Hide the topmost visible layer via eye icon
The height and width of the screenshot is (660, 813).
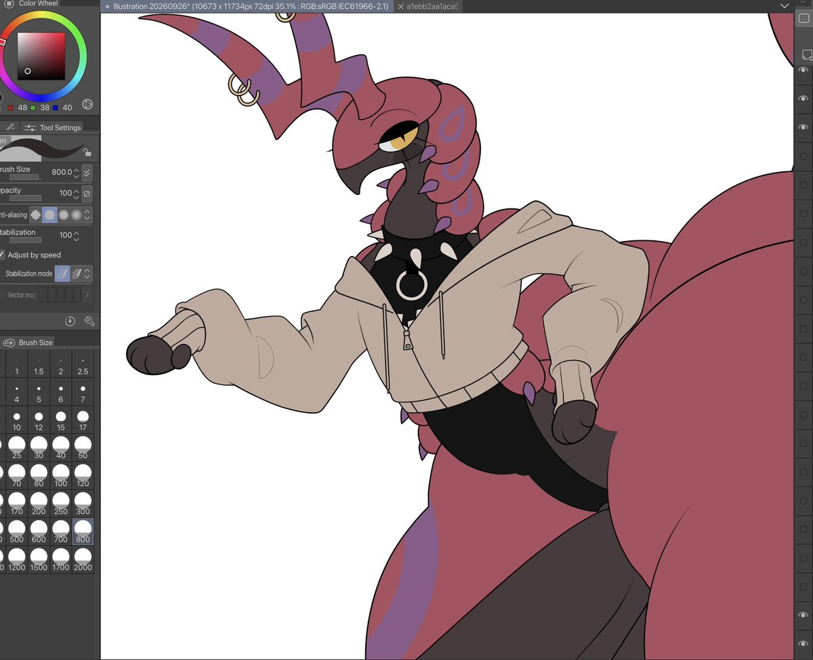coord(804,70)
